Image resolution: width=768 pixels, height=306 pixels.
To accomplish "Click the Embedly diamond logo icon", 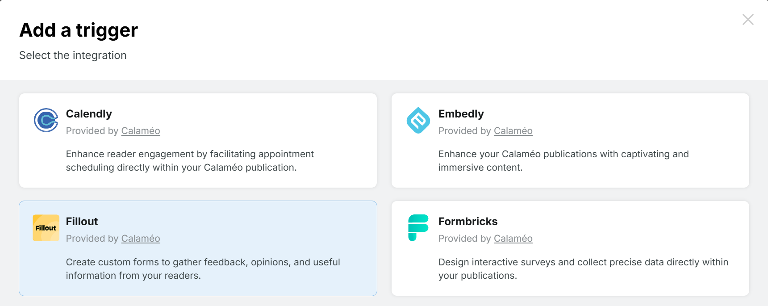I will click(418, 120).
